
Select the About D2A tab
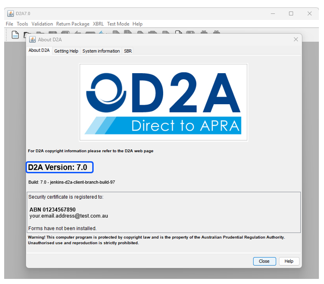39,50
